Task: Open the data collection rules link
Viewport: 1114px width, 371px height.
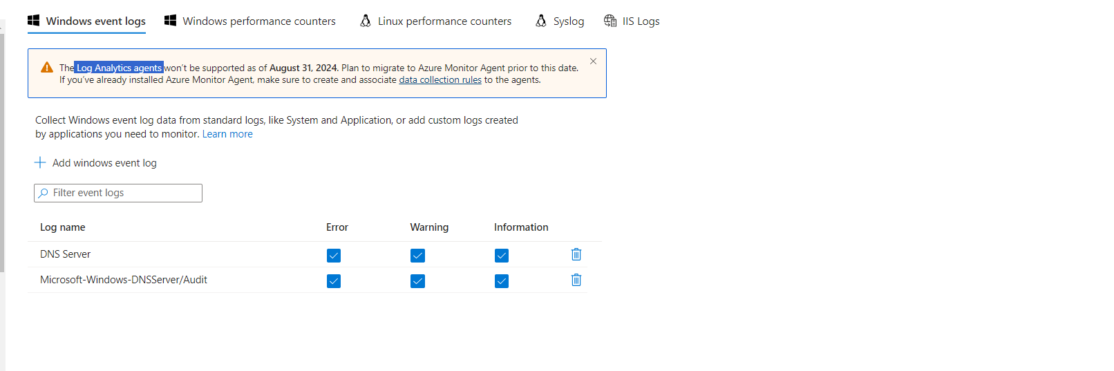Action: pyautogui.click(x=440, y=80)
